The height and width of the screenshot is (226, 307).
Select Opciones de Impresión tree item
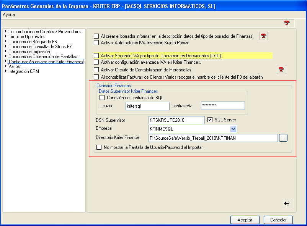[29, 52]
